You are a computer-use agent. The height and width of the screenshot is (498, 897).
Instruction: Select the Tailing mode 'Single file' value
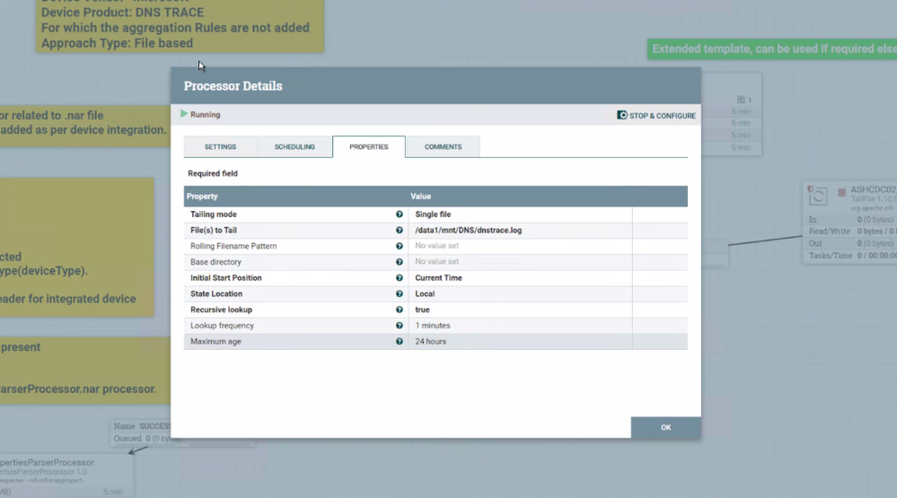tap(433, 214)
